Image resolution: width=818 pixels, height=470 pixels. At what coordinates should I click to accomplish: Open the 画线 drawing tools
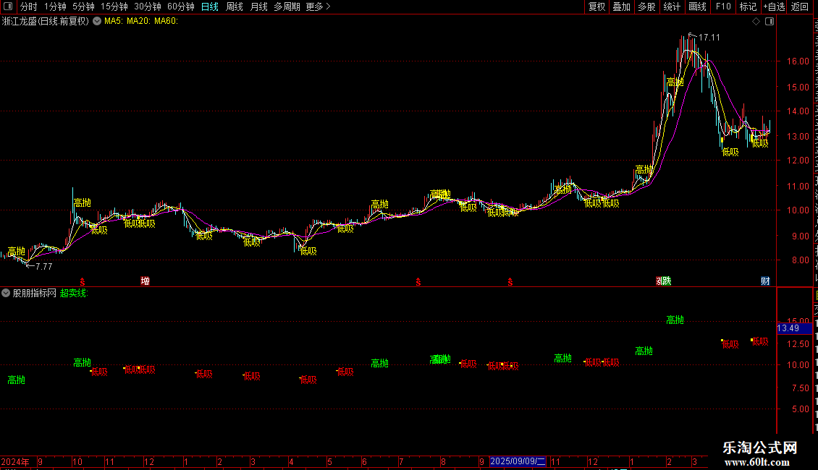pos(698,7)
